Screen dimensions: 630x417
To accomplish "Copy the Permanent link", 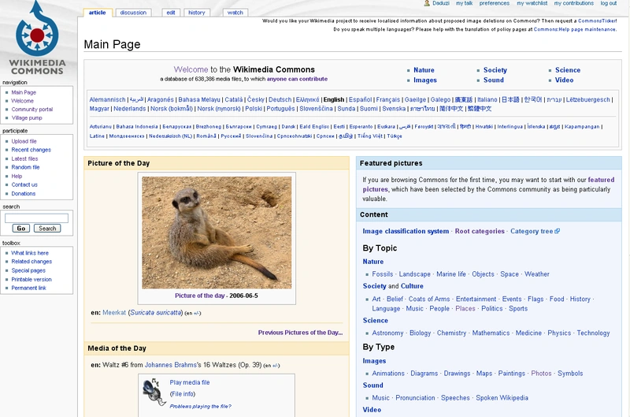I will 28,289.
